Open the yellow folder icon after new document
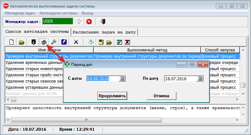Image resolution: width=251 pixels, height=135 pixels. pyautogui.click(x=22, y=42)
